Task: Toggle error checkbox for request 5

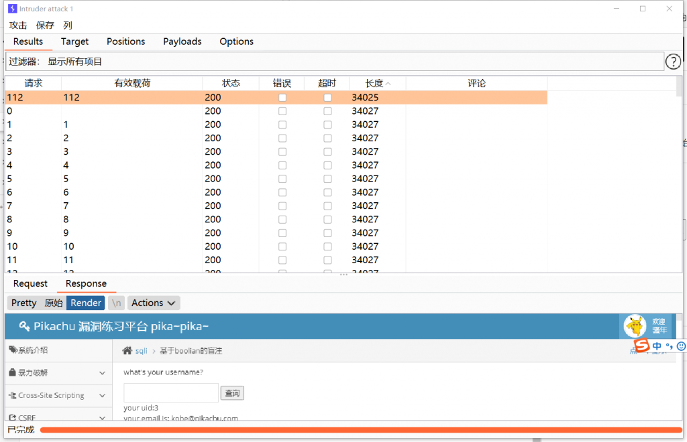Action: coord(282,179)
